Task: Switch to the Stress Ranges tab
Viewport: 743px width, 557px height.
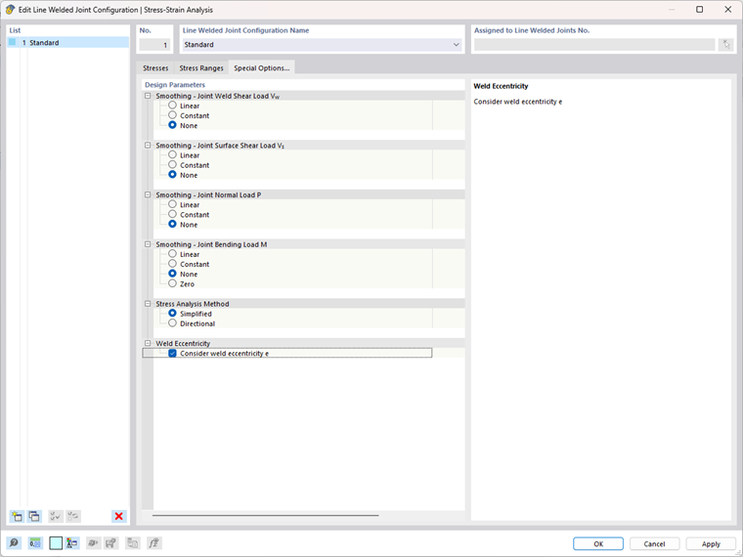Action: (201, 68)
